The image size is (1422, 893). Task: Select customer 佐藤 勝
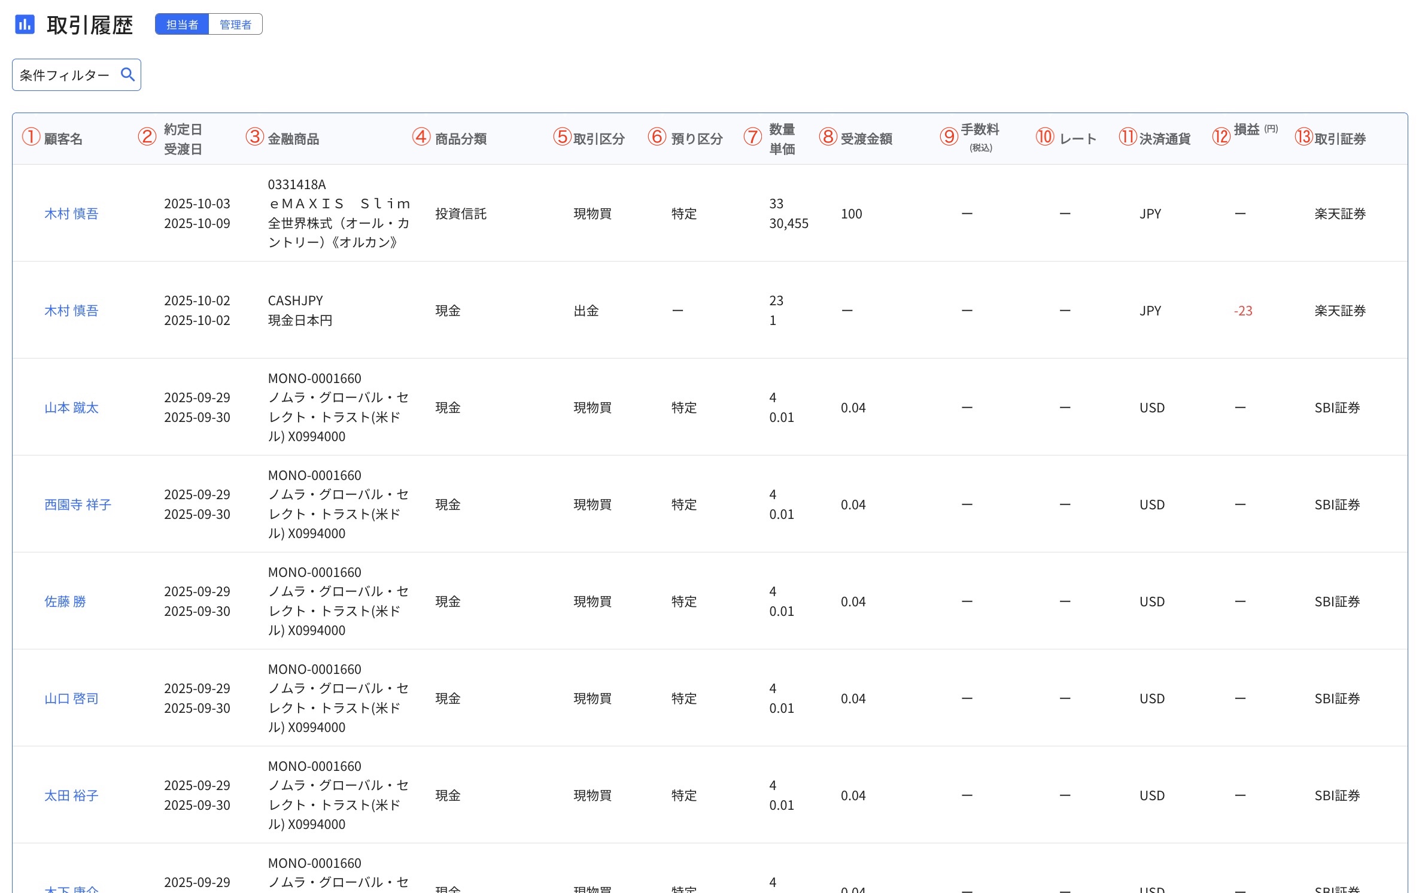pyautogui.click(x=65, y=602)
